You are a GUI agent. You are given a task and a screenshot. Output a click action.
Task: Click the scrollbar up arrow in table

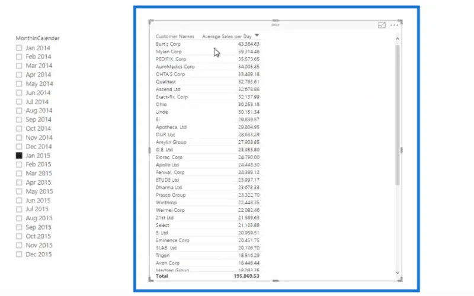[398, 38]
